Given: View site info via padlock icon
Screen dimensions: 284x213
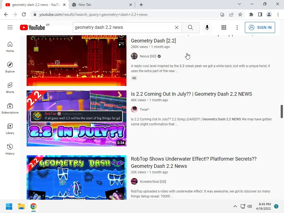Looking at the screenshot, I should pos(35,14).
